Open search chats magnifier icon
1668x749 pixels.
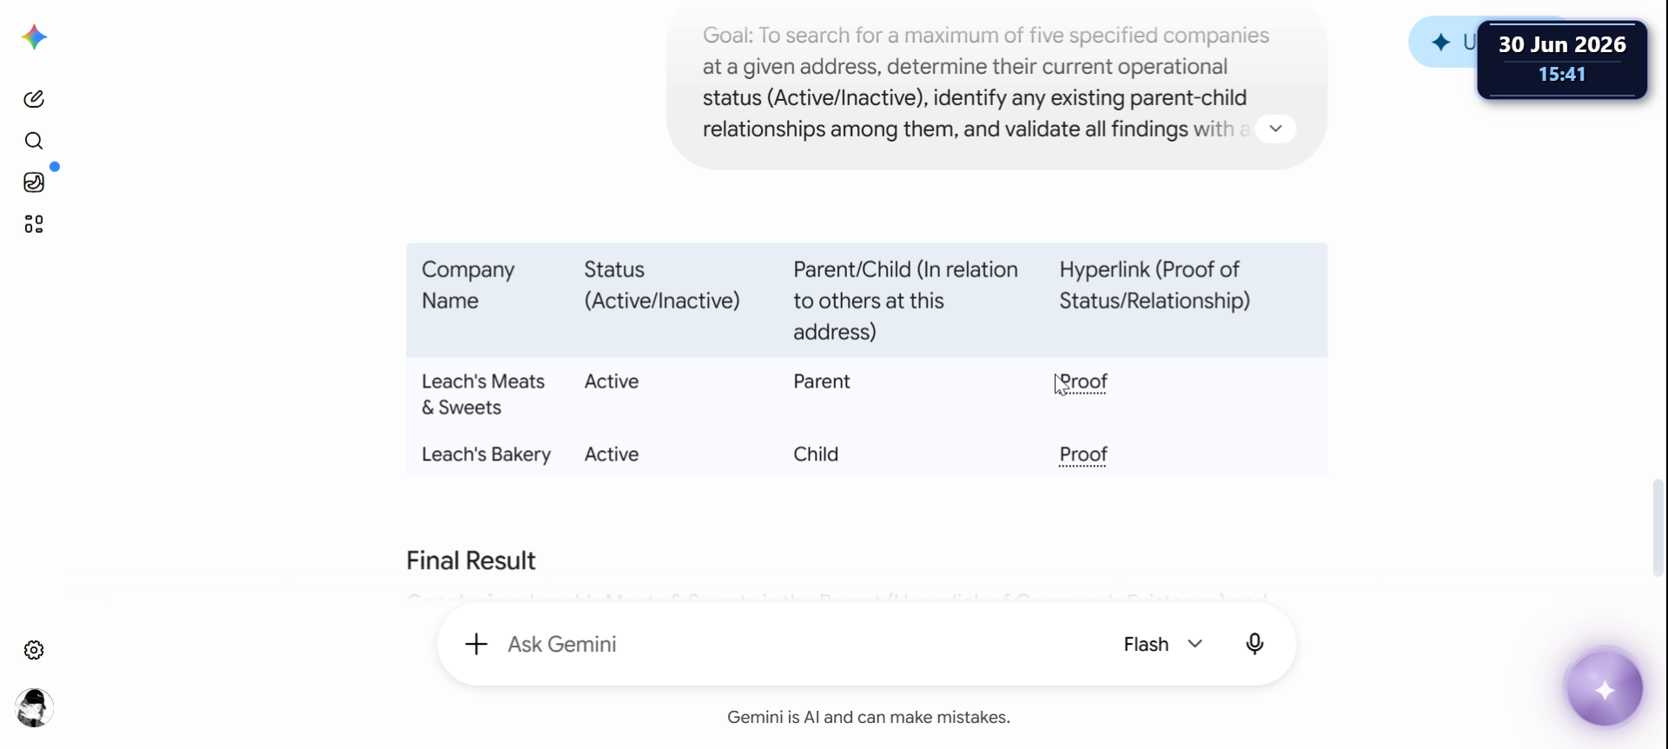(34, 141)
